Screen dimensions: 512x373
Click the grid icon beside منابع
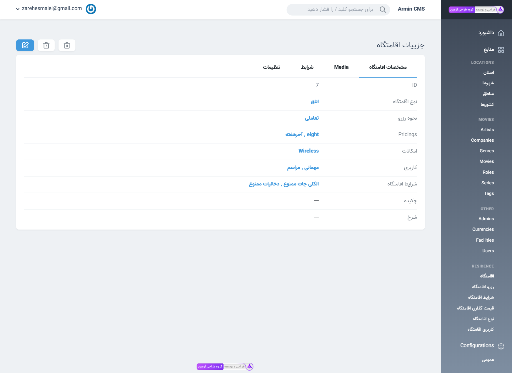501,50
